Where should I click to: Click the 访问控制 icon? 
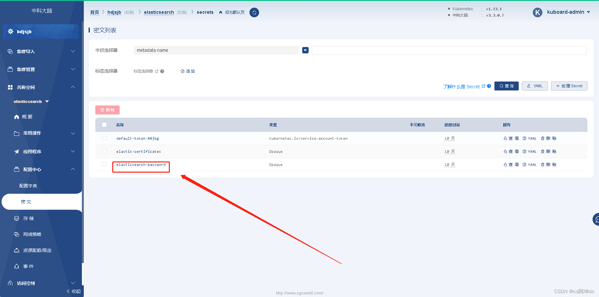click(x=10, y=283)
